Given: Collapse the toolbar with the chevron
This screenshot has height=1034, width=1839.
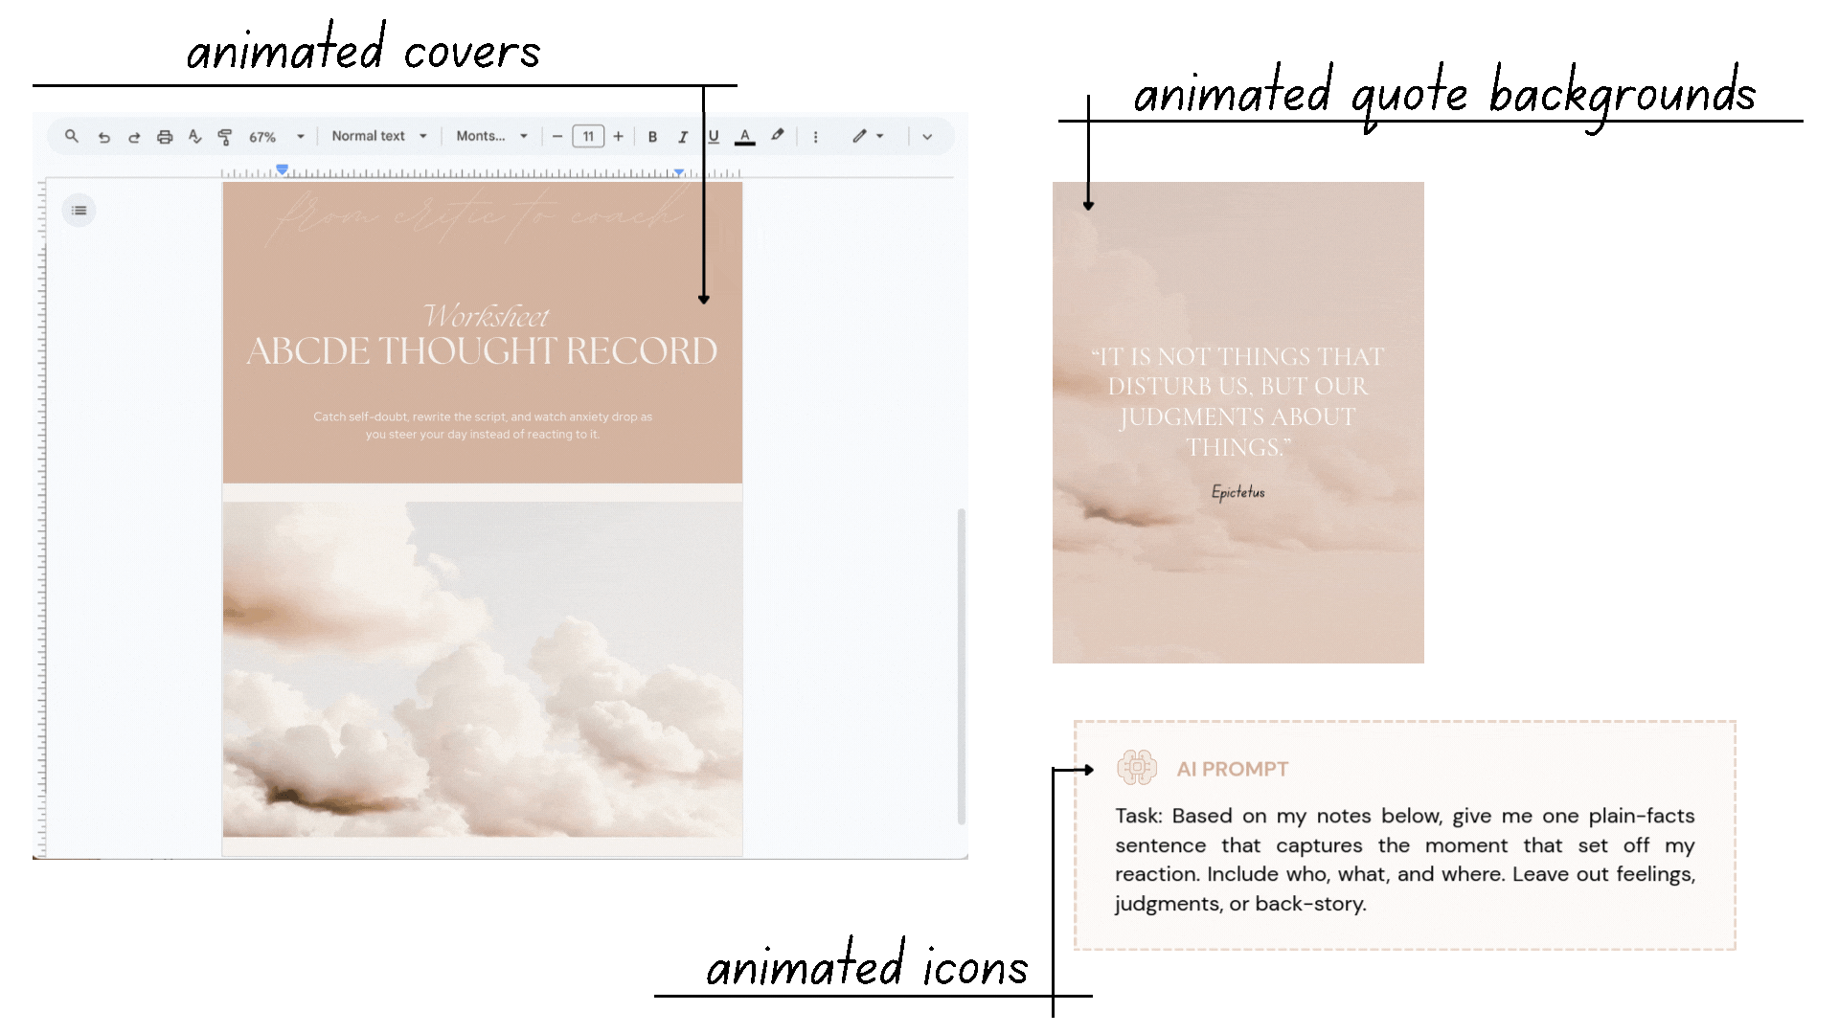Looking at the screenshot, I should coord(927,136).
